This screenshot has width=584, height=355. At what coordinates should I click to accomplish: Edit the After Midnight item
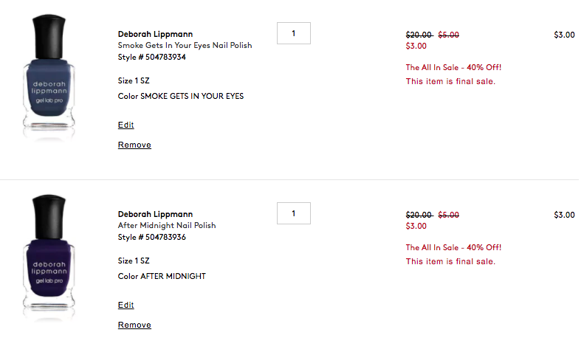point(126,305)
